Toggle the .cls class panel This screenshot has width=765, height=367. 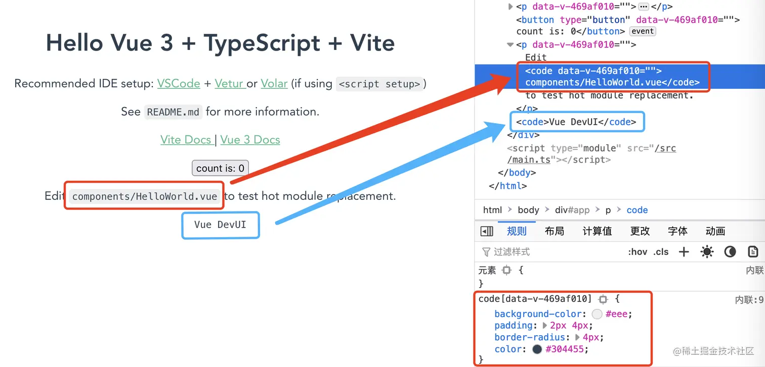click(661, 251)
